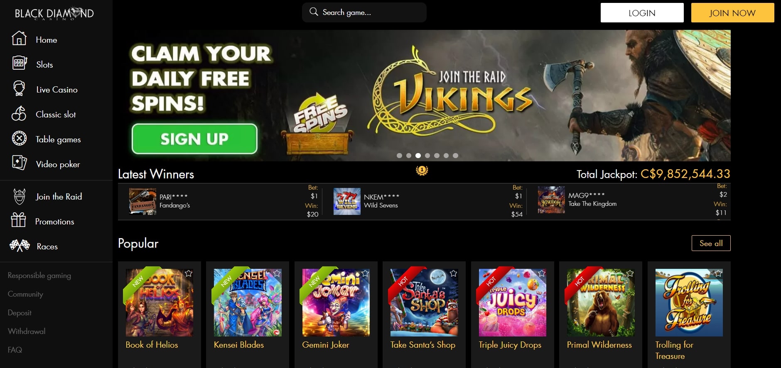Jump to the last banner slide dot

[455, 156]
